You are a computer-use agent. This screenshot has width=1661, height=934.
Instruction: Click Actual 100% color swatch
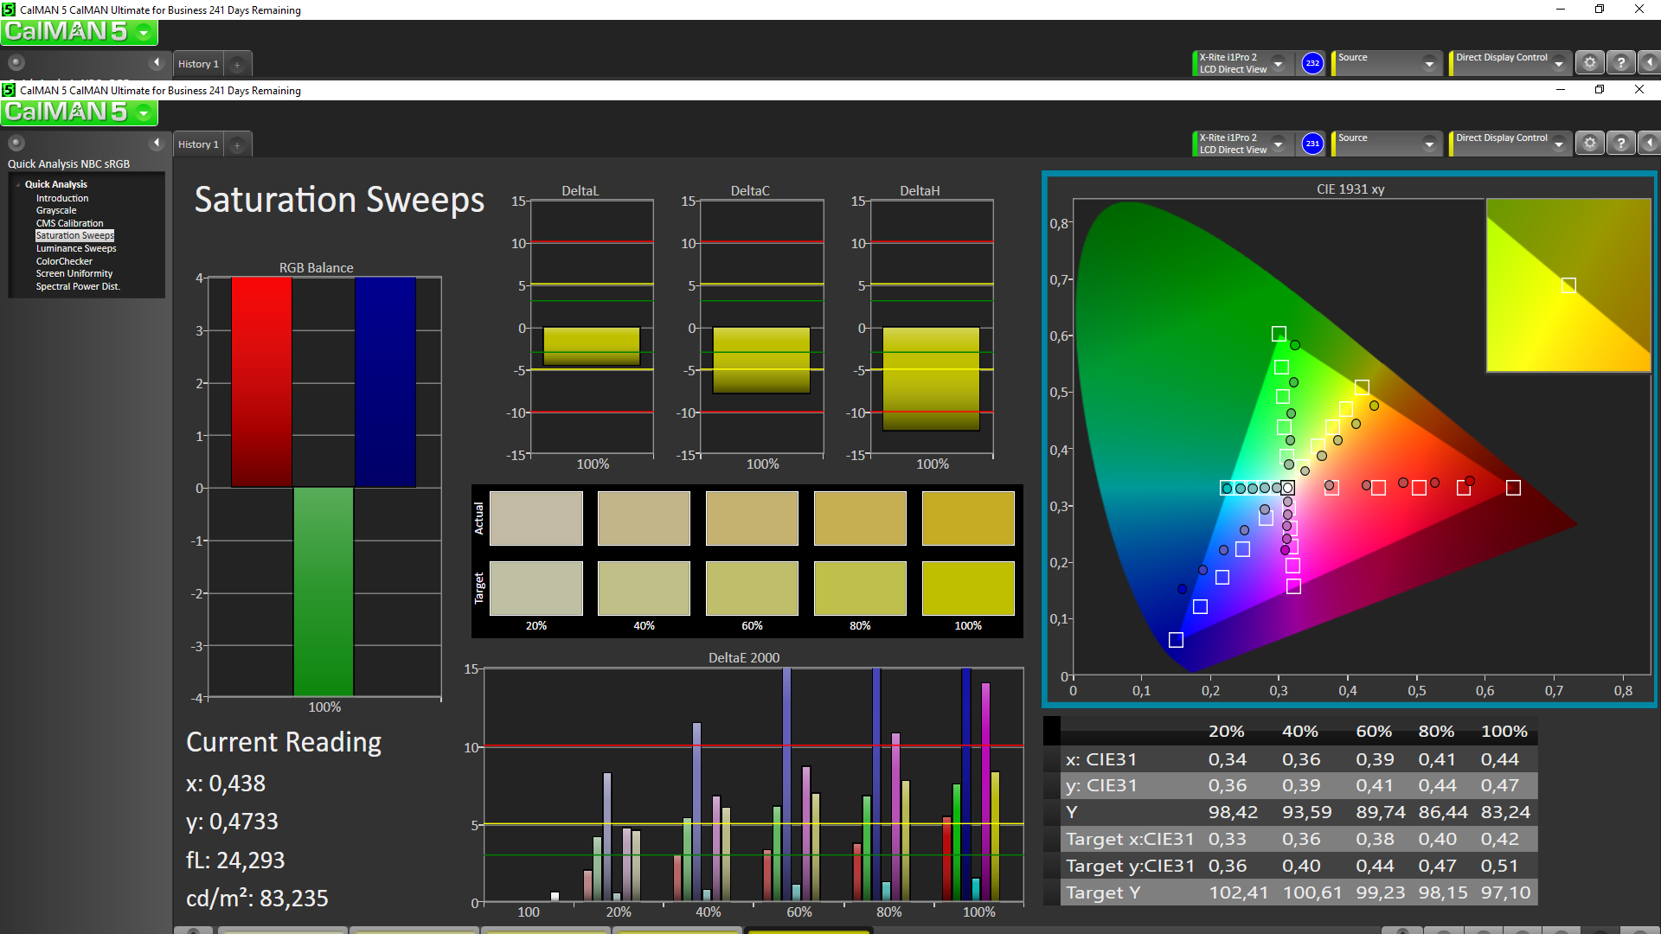968,518
